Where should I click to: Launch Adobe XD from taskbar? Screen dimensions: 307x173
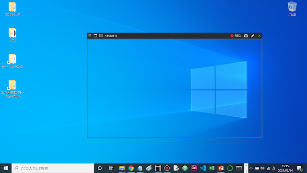pyautogui.click(x=194, y=168)
